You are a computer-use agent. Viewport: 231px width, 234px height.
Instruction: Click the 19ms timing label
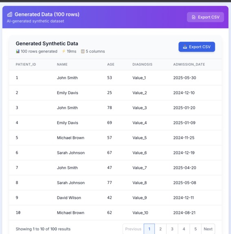coord(71,51)
